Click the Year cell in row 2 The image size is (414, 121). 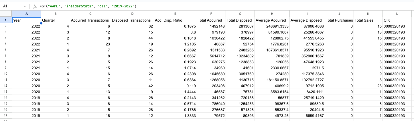click(26, 26)
